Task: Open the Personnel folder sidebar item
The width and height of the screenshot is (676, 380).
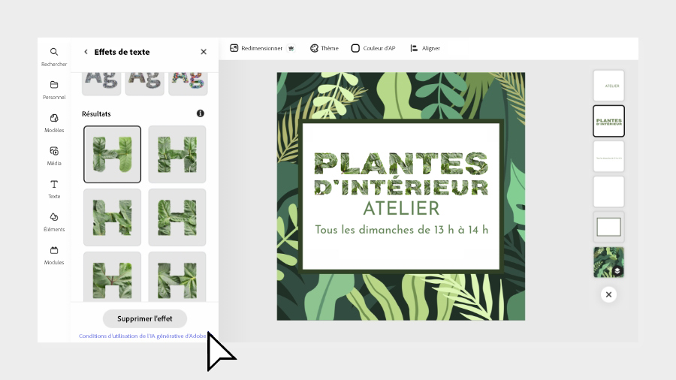Action: [54, 90]
